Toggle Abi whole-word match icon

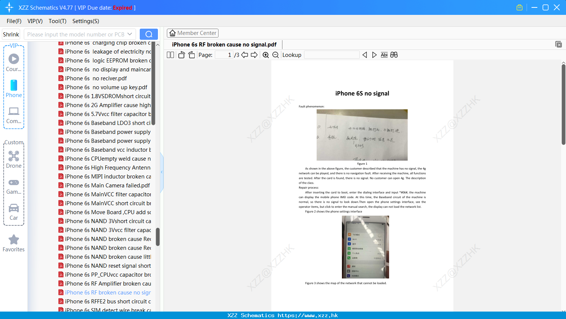tap(384, 55)
